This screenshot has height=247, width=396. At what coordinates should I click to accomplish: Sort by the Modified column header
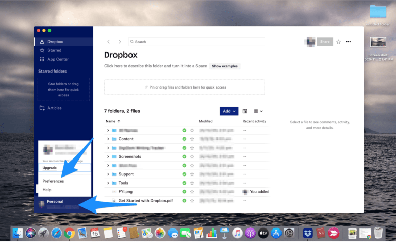tap(206, 121)
